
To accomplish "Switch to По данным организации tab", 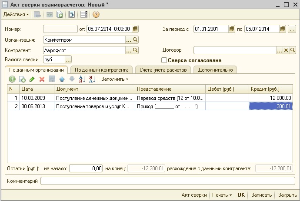I will tap(37, 70).
